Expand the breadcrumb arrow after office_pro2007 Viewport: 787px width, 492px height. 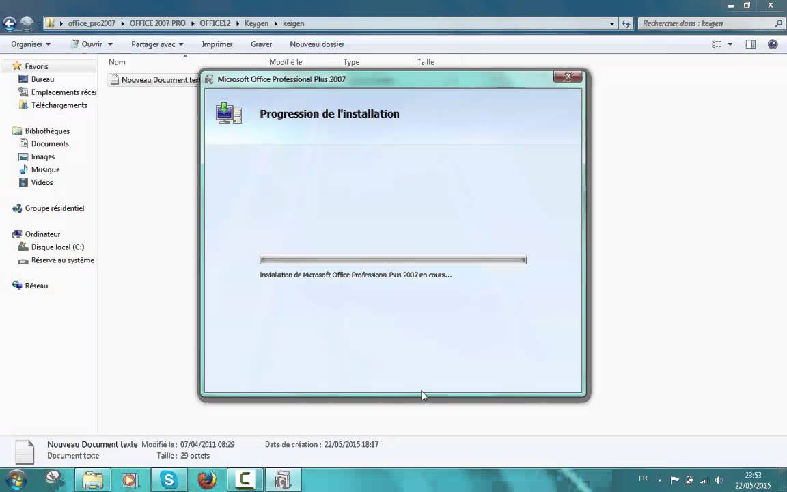pyautogui.click(x=122, y=24)
